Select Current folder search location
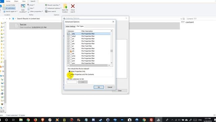Image resolution: width=216 pixels, height=122 pixels. coord(9,5)
